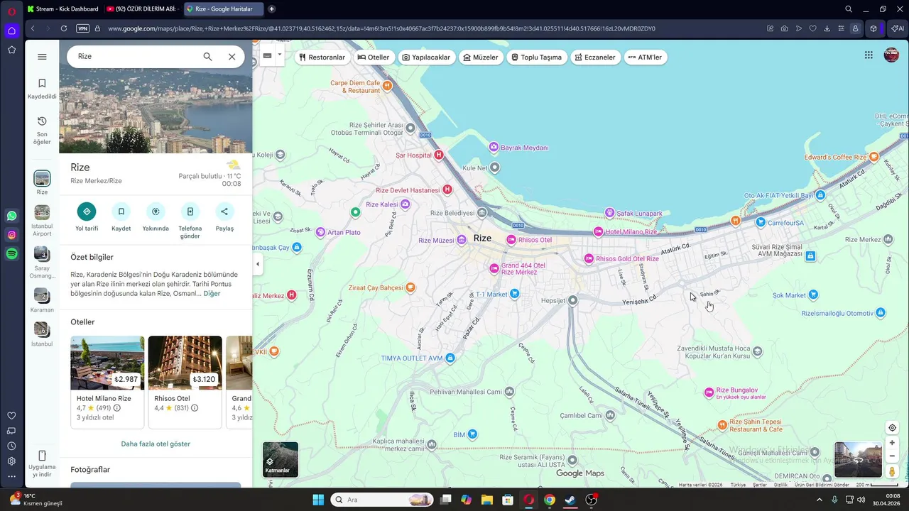The width and height of the screenshot is (909, 511).
Task: Filter map by Oteller
Action: point(374,57)
